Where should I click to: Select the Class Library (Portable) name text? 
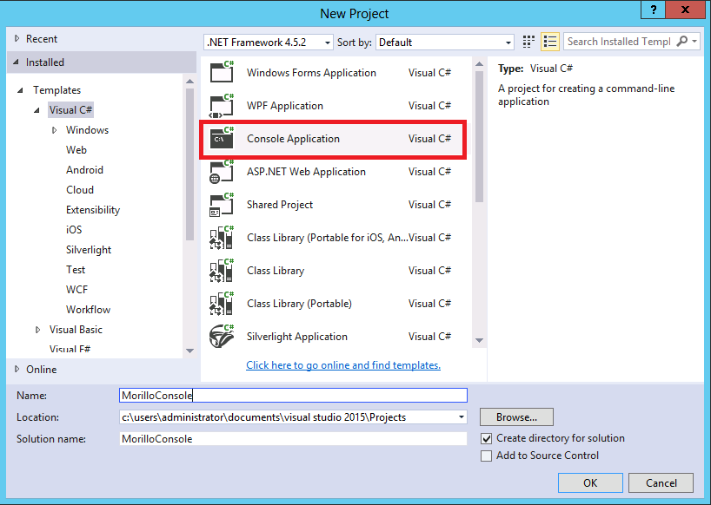click(x=299, y=304)
